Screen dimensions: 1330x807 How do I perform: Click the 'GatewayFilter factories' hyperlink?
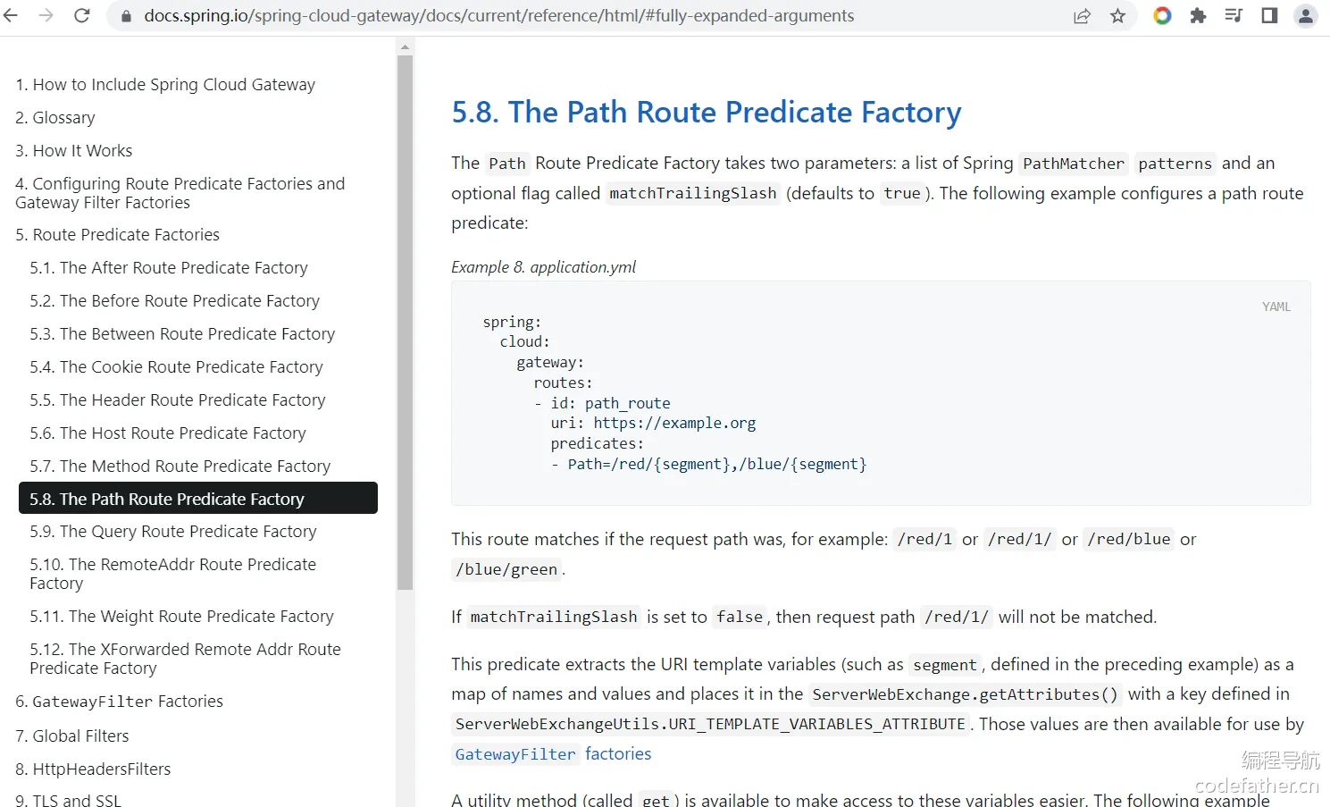click(553, 754)
